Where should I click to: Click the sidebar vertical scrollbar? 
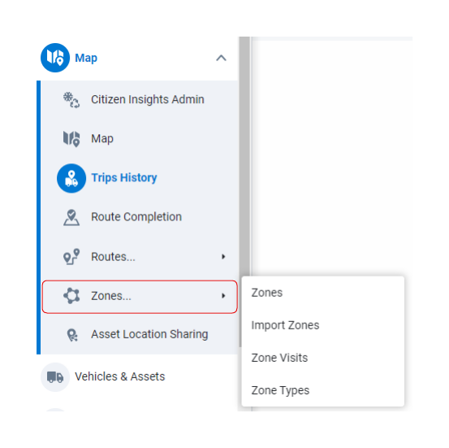click(x=244, y=192)
